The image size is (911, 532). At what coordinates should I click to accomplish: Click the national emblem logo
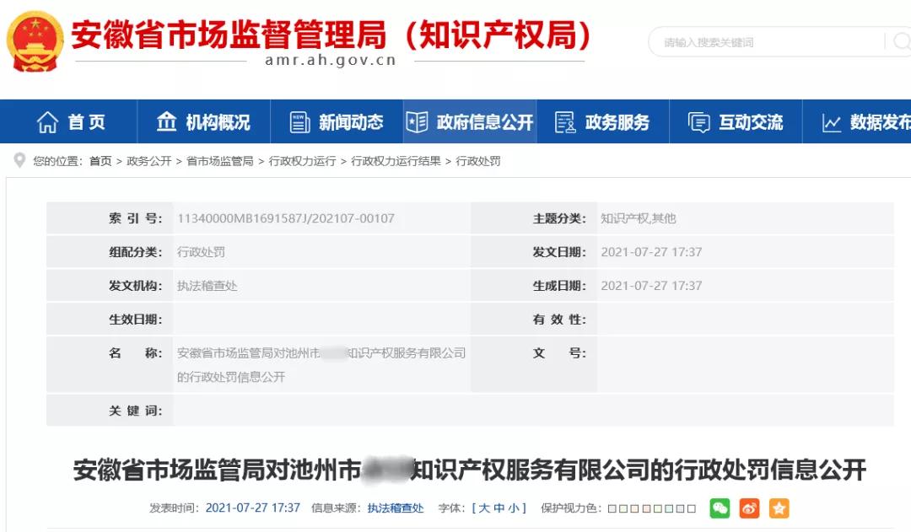coord(35,40)
